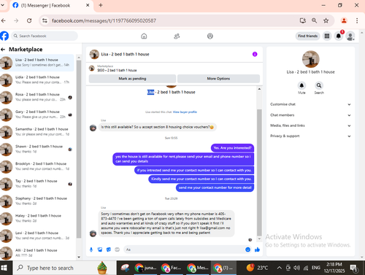Image resolution: width=365 pixels, height=275 pixels.
Task: Choose a GIF icon
Action: (118, 249)
